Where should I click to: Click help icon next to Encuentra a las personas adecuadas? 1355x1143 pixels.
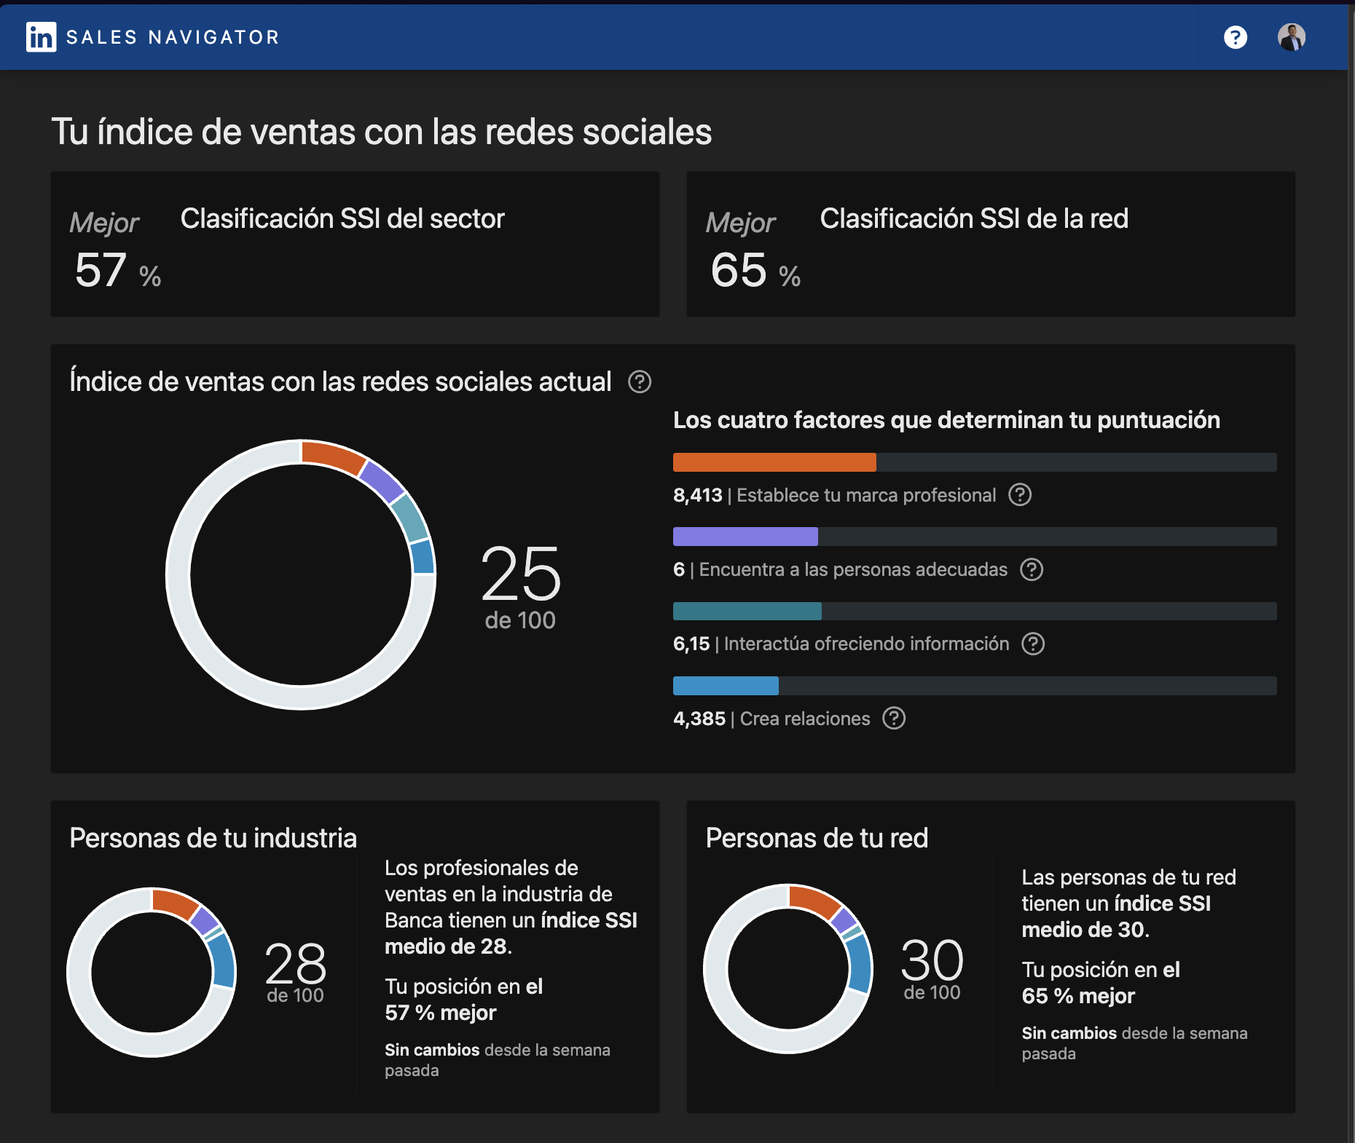pyautogui.click(x=1032, y=569)
